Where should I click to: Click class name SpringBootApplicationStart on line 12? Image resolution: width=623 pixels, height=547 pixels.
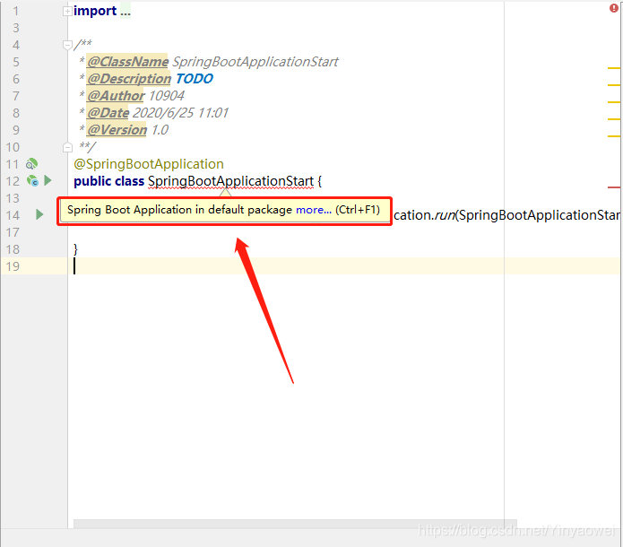231,181
